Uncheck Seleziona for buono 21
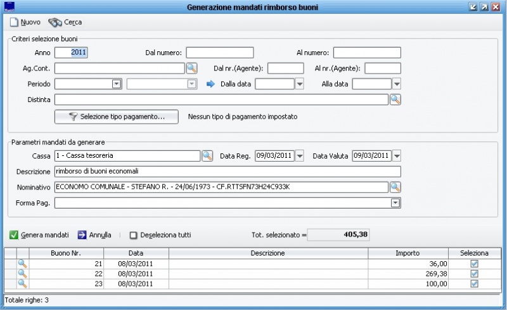The height and width of the screenshot is (310, 507). tap(474, 264)
